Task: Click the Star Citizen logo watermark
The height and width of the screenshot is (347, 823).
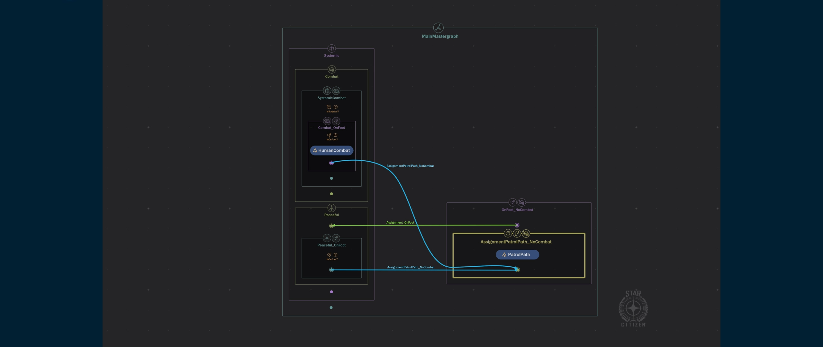Action: tap(633, 309)
